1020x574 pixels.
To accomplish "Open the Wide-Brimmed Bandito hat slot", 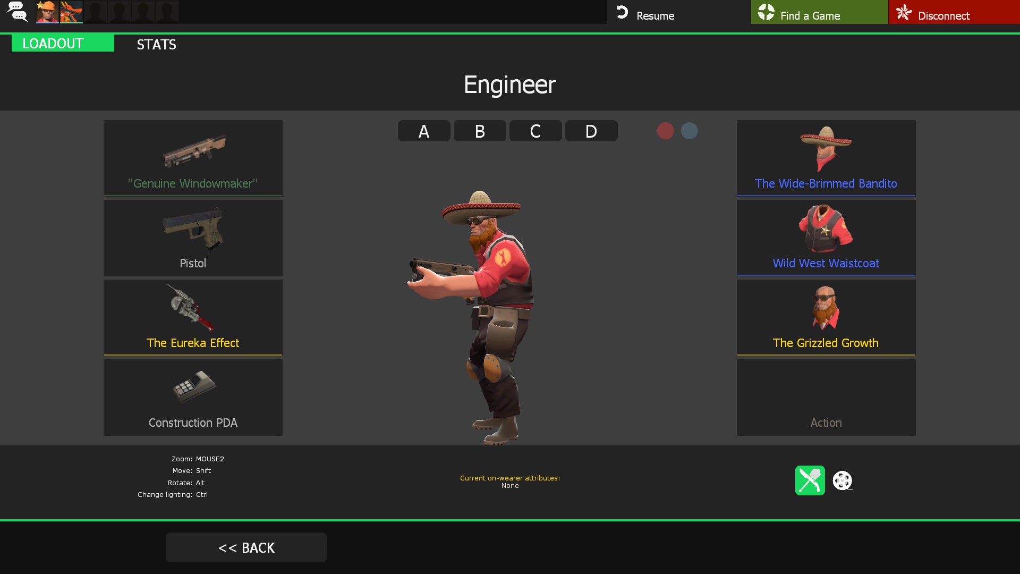I will coord(826,158).
